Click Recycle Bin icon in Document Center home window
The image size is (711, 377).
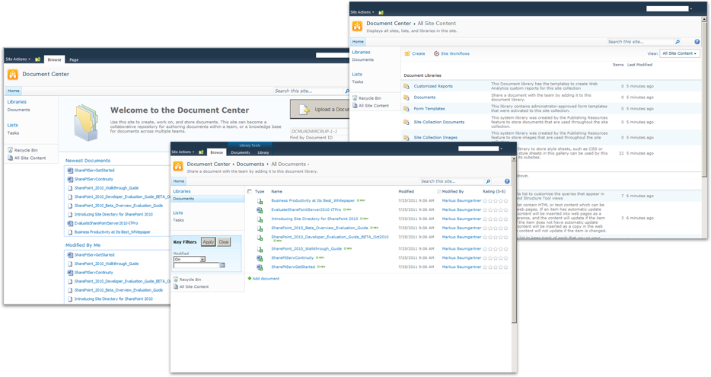click(x=10, y=150)
